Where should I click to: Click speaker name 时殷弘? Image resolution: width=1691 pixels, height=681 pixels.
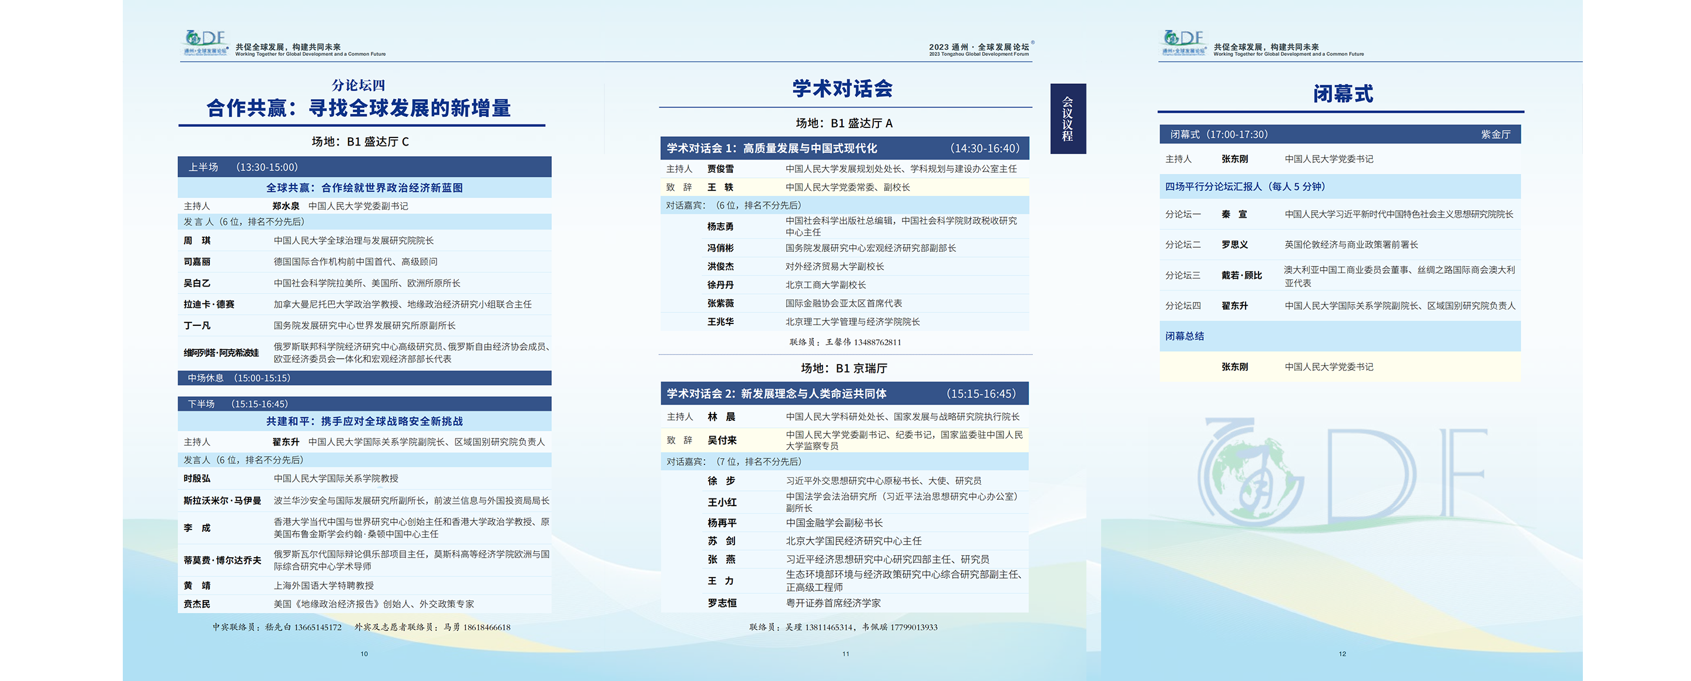point(197,479)
